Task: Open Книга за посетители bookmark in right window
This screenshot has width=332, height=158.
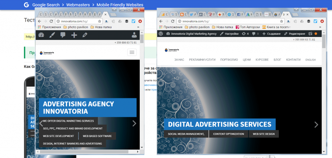Action: click(277, 27)
